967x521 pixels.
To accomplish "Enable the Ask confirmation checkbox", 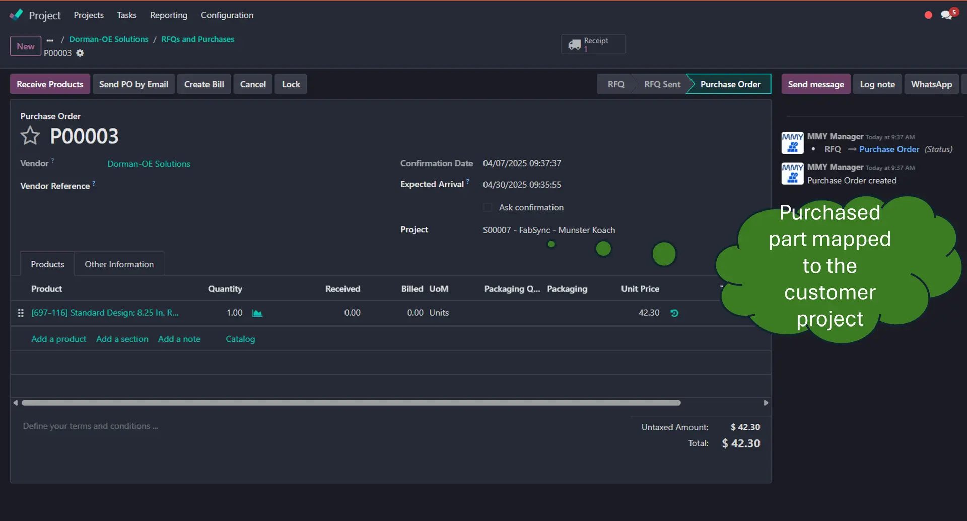I will (x=487, y=207).
